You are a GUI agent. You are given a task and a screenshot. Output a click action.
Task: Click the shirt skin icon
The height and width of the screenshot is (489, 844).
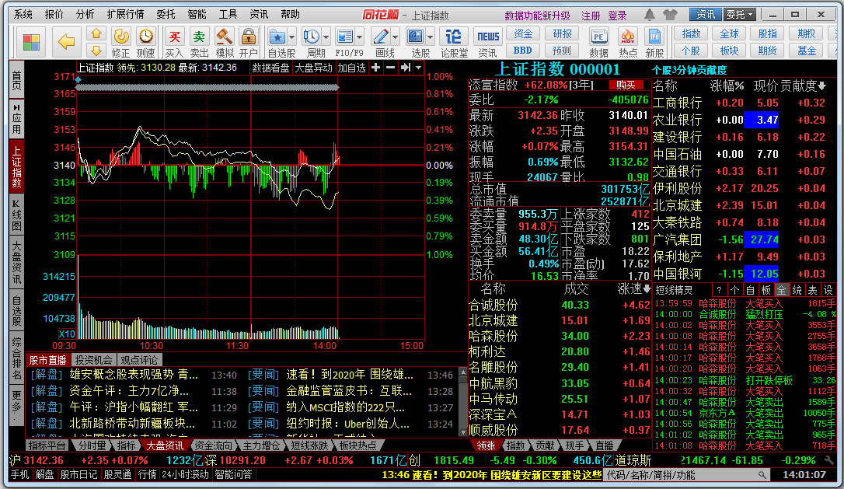click(670, 15)
